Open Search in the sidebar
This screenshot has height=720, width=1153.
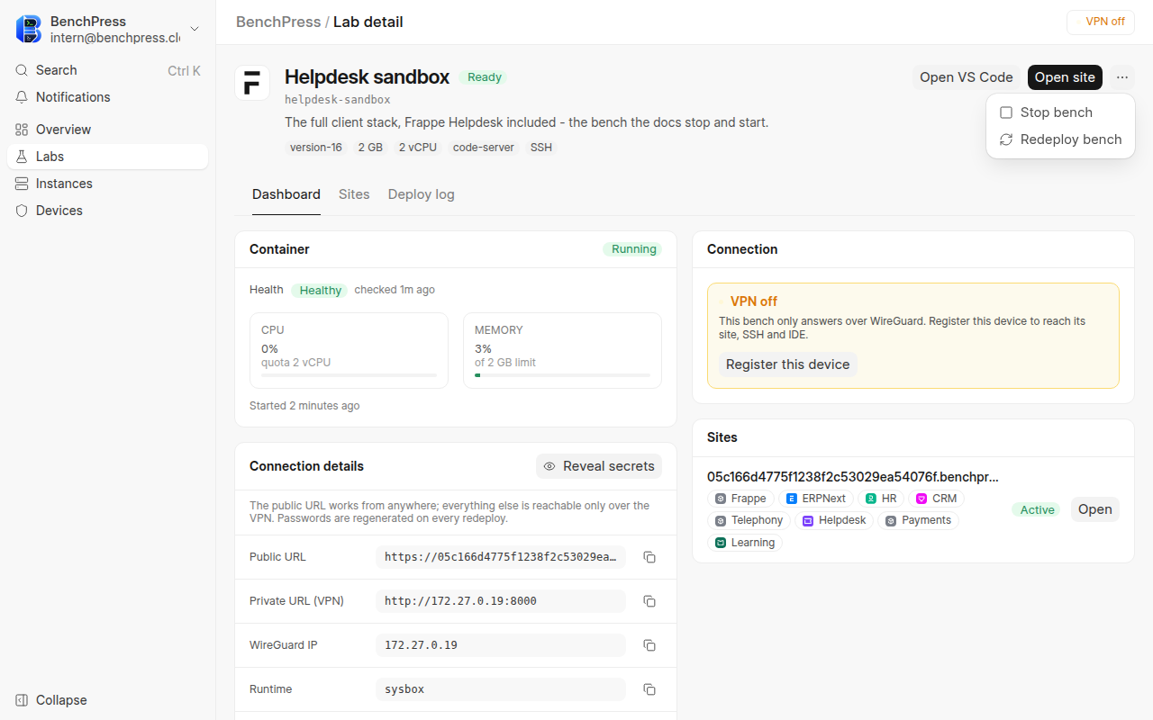[x=107, y=70]
